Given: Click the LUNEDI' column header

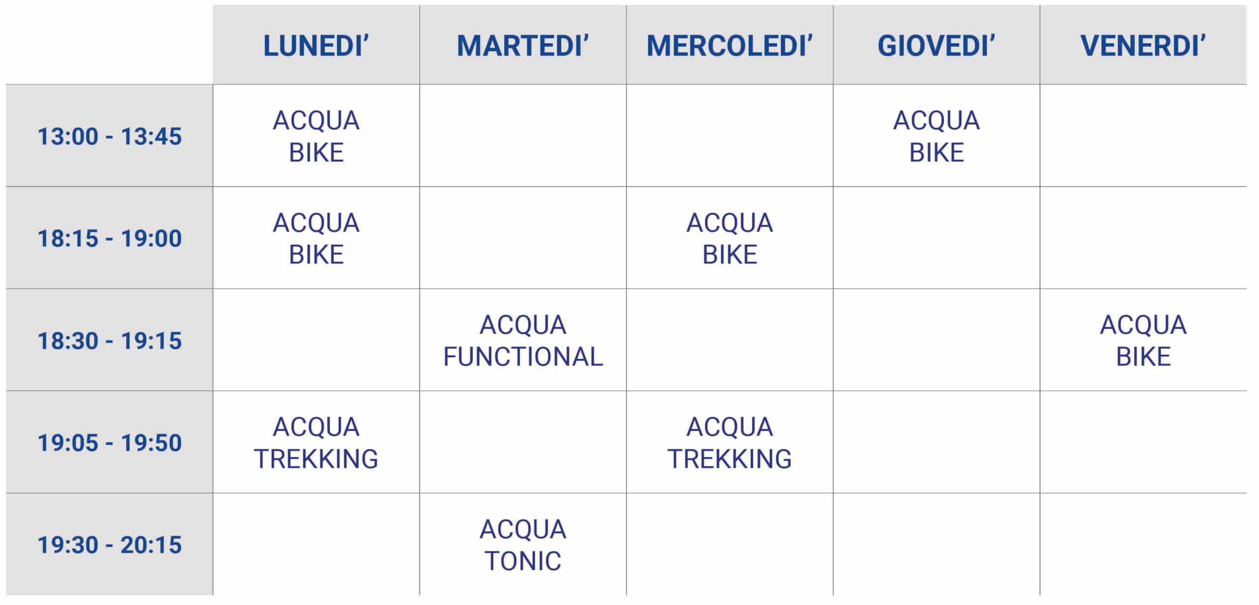Looking at the screenshot, I should [316, 45].
